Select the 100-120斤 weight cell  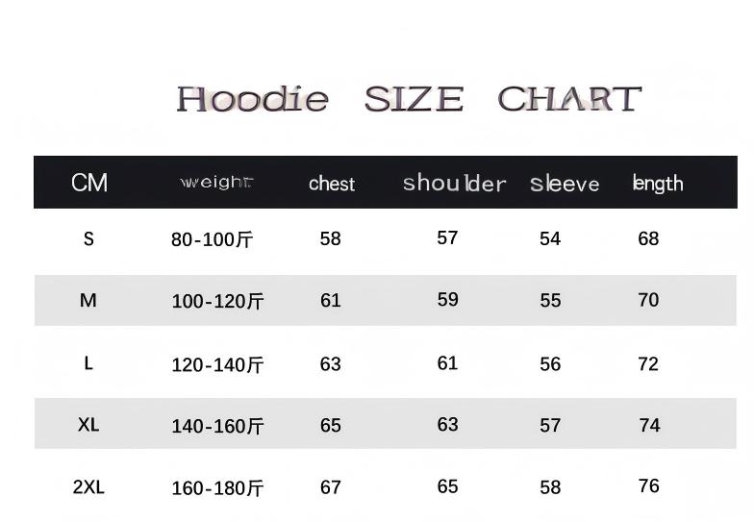217,302
